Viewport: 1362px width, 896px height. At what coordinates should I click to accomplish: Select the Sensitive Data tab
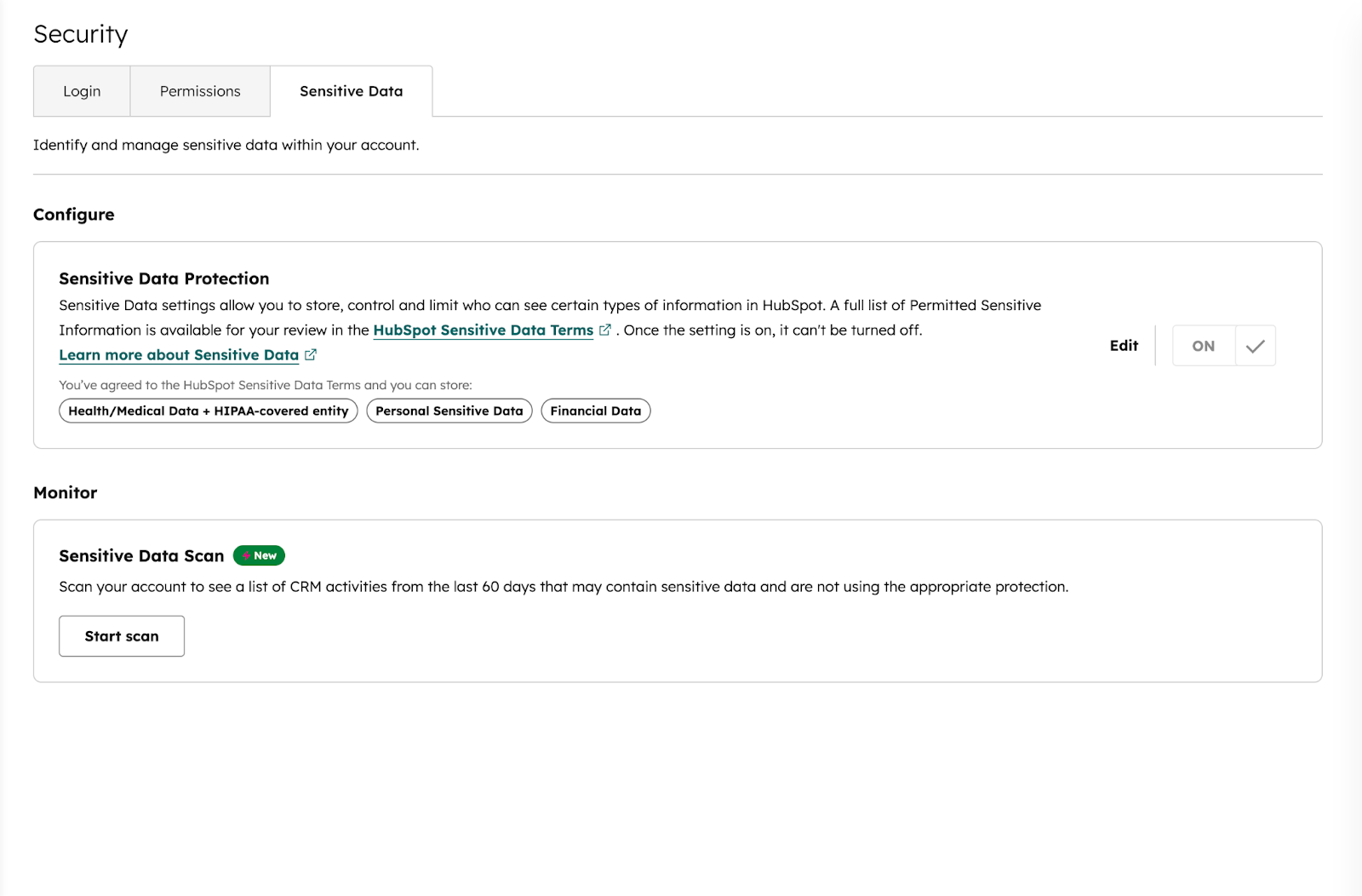click(351, 91)
